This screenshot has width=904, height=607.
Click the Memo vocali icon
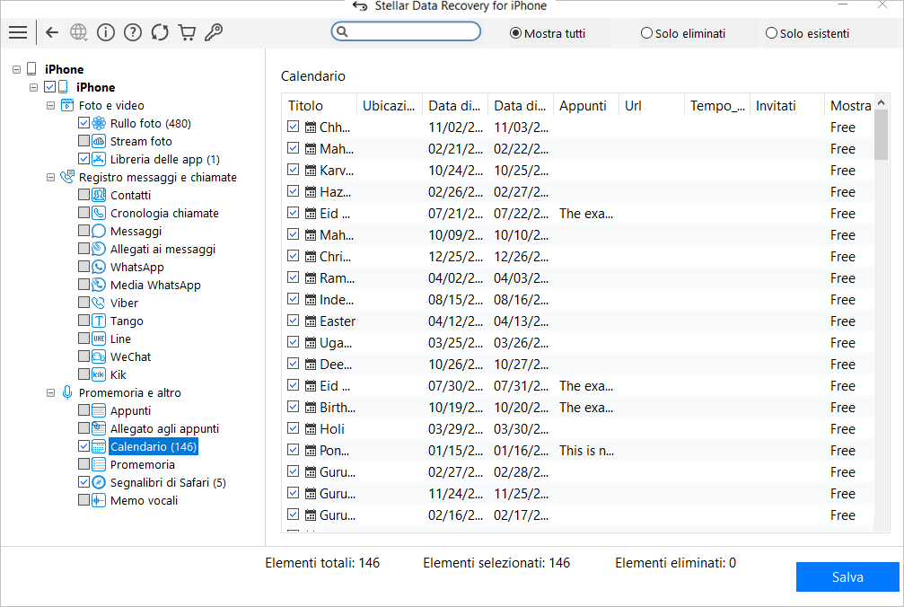tap(99, 500)
